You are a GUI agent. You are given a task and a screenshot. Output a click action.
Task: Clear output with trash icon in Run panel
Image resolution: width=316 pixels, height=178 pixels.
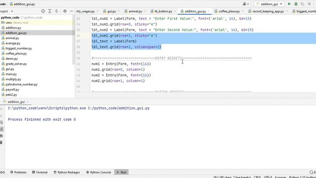[x=1, y=142]
